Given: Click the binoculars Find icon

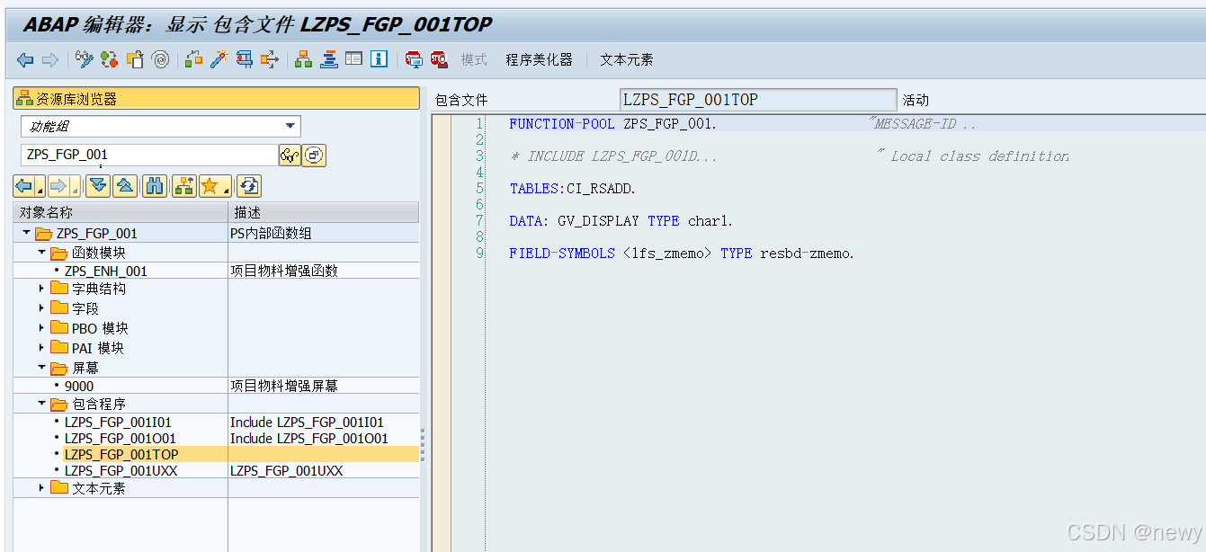Looking at the screenshot, I should click(155, 186).
